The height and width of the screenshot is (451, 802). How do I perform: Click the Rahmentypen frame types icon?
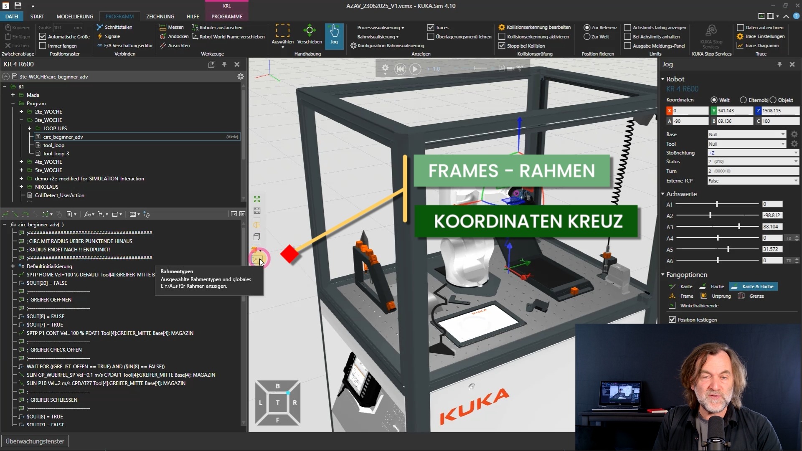click(x=257, y=259)
